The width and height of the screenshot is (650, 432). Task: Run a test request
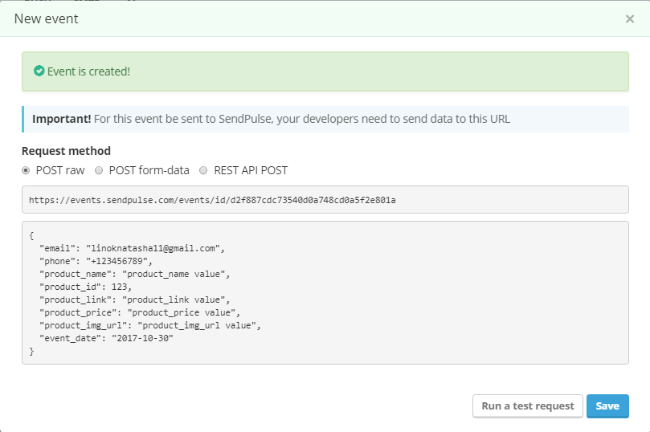[527, 406]
